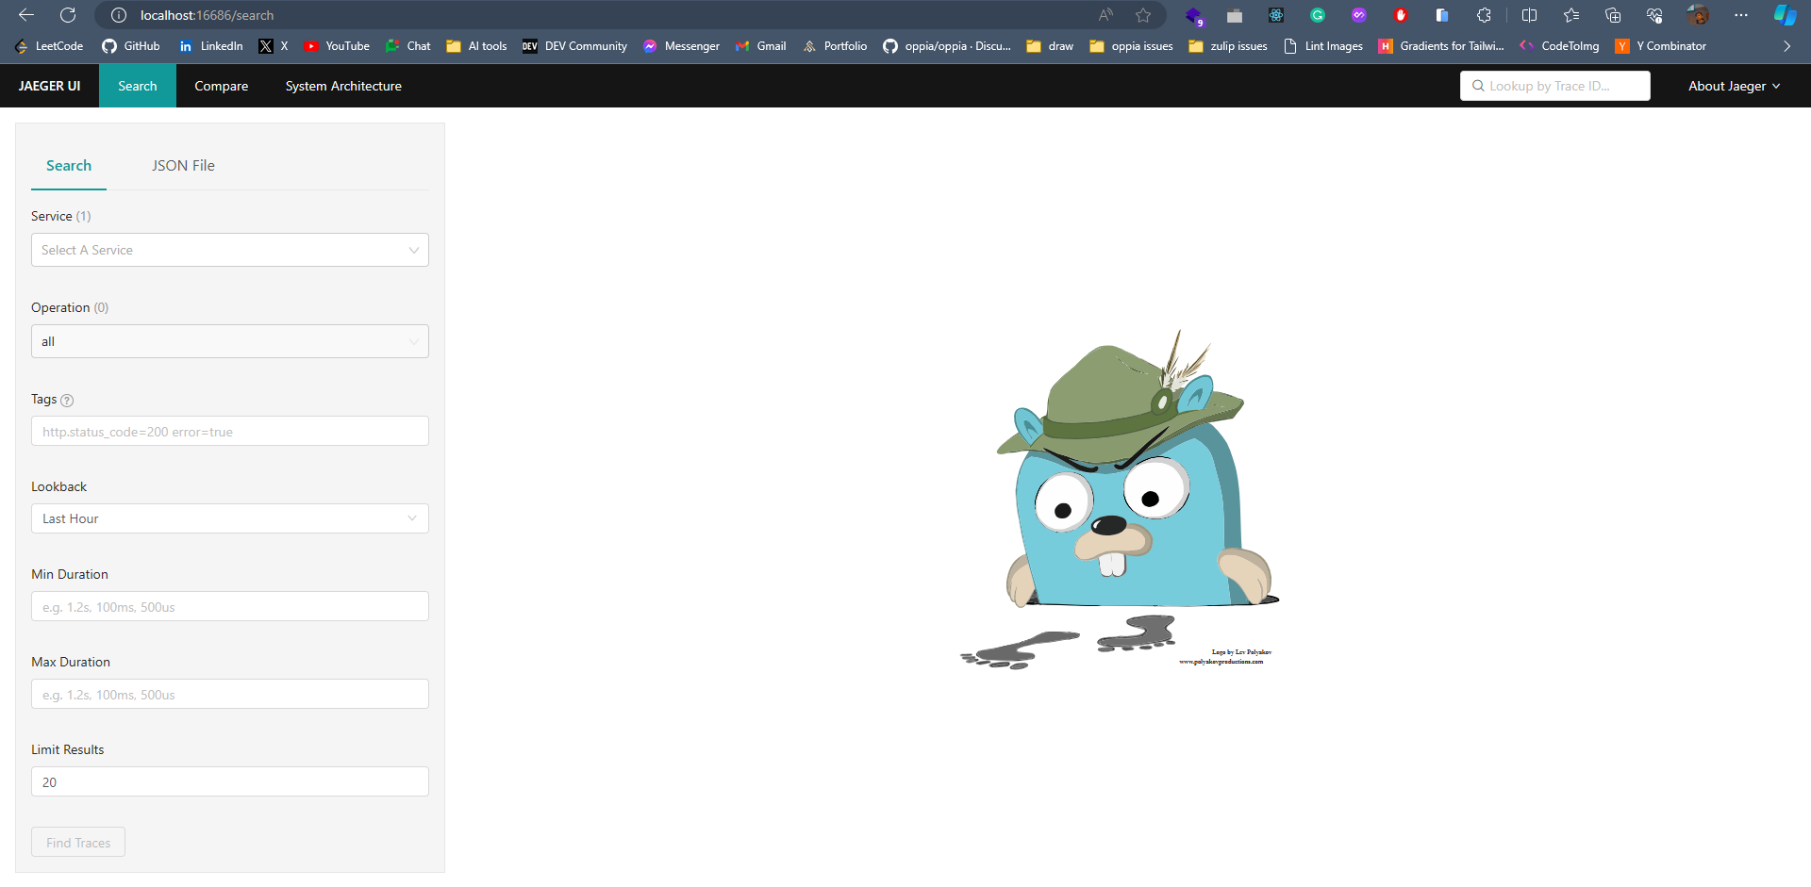The width and height of the screenshot is (1811, 887).
Task: Go back with the browser back arrow
Action: pyautogui.click(x=26, y=15)
